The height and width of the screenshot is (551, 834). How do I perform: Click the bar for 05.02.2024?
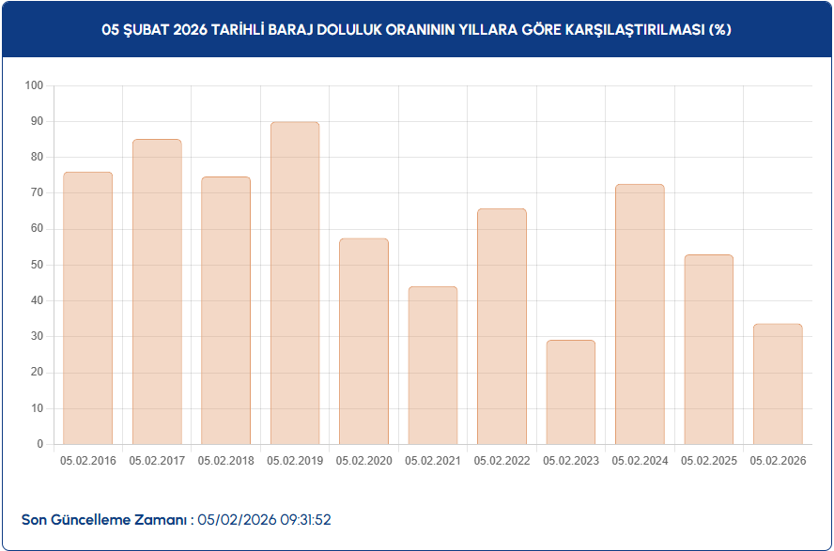[x=640, y=314]
